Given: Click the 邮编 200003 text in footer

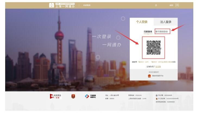Looking at the screenshot, I should (110, 99).
